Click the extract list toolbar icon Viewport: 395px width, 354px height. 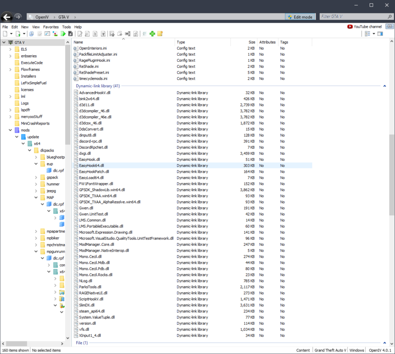tap(112, 34)
